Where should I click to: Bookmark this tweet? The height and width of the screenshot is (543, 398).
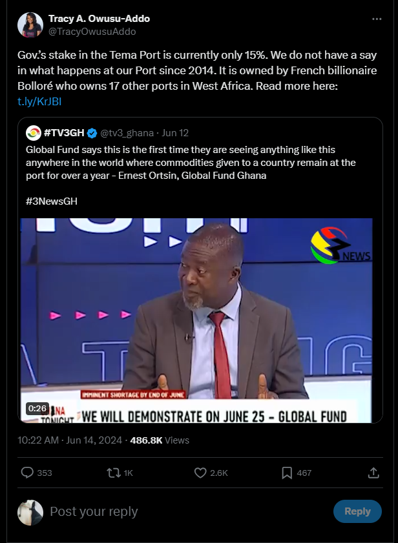(x=287, y=473)
